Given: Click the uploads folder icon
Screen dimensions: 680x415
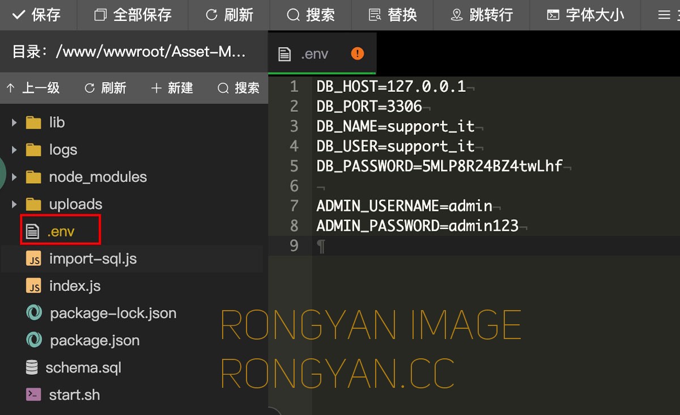Looking at the screenshot, I should [34, 204].
